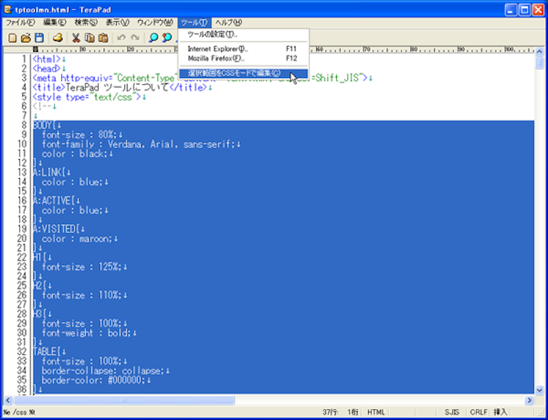Click the Copy toolbar icon
This screenshot has height=420, width=548.
(x=88, y=37)
